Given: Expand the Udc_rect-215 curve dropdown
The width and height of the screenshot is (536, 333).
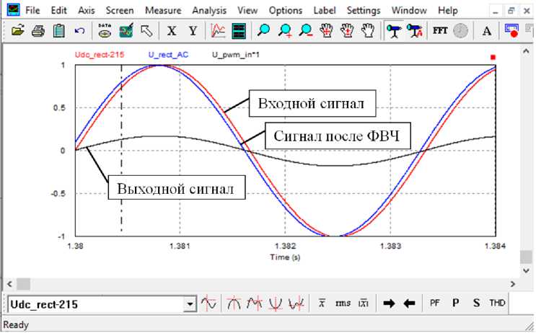Looking at the screenshot, I should click(190, 304).
